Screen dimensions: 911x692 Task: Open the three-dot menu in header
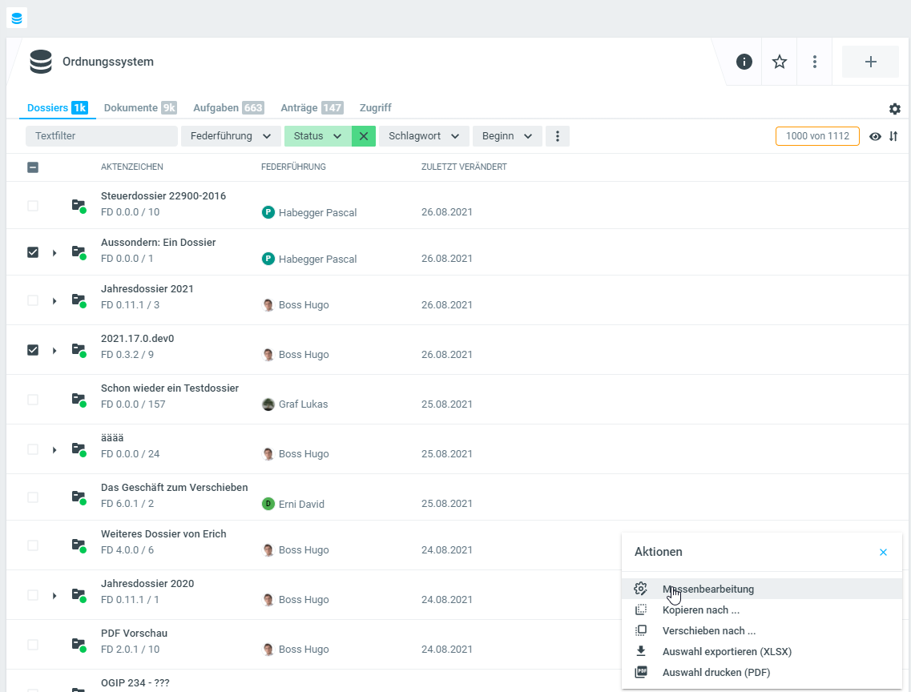(815, 62)
